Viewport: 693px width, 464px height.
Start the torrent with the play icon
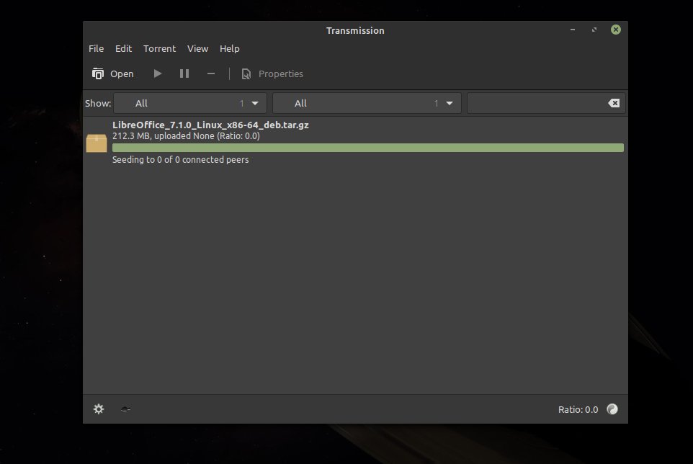pos(157,73)
